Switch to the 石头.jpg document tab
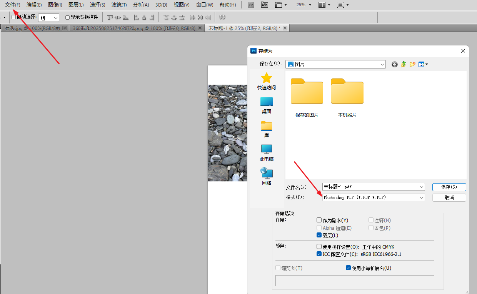This screenshot has width=477, height=294. (x=33, y=28)
